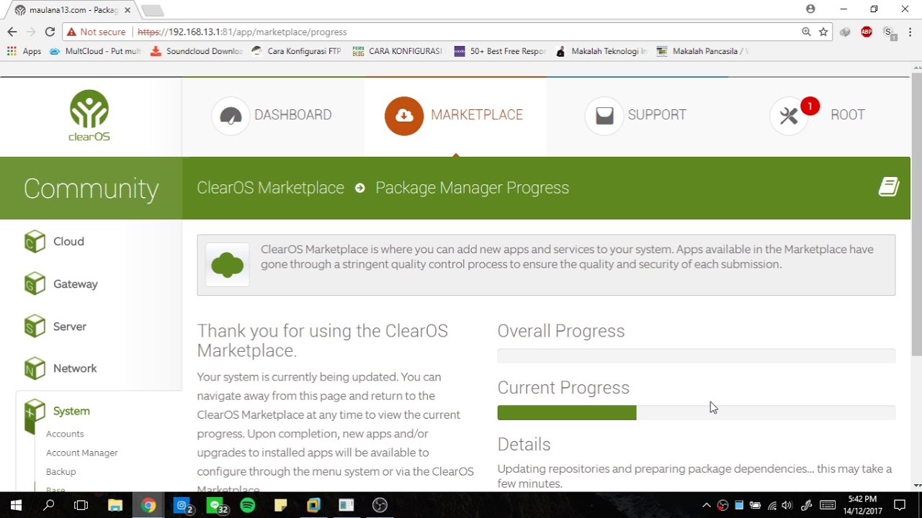This screenshot has height=518, width=922.
Task: Switch to the Root tab
Action: [x=819, y=116]
